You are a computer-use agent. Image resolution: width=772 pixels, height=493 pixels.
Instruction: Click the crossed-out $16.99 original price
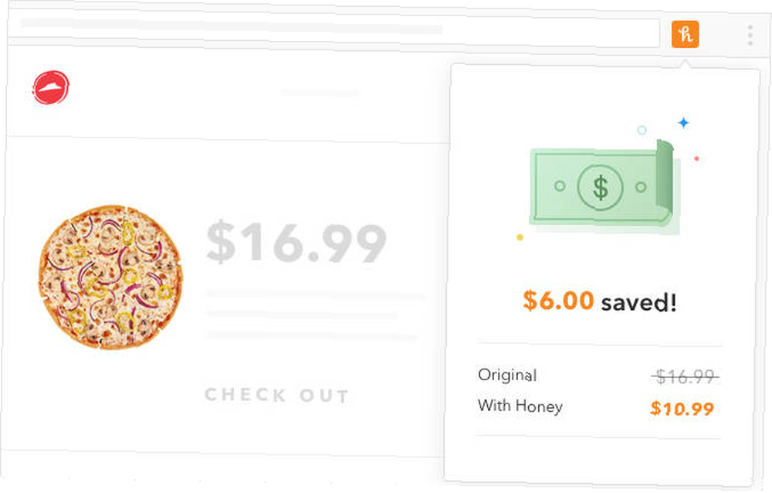(685, 376)
